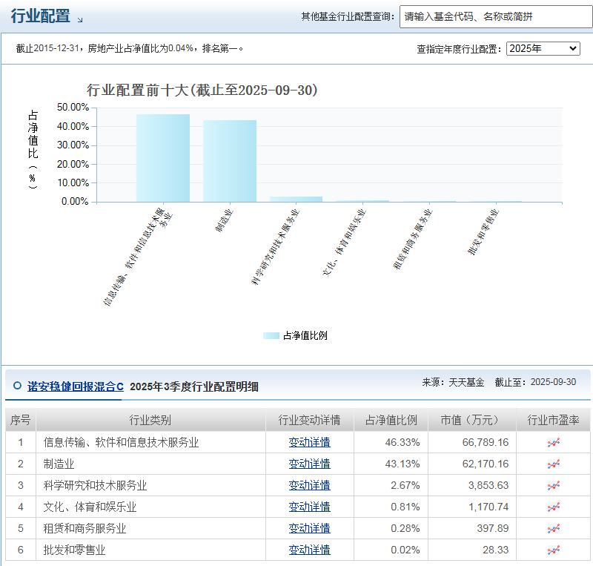Click the 序号 column header

[21, 420]
